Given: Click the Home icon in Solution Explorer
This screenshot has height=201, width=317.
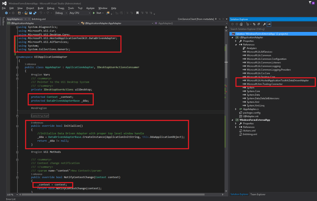Looking at the screenshot, I should tap(241, 24).
